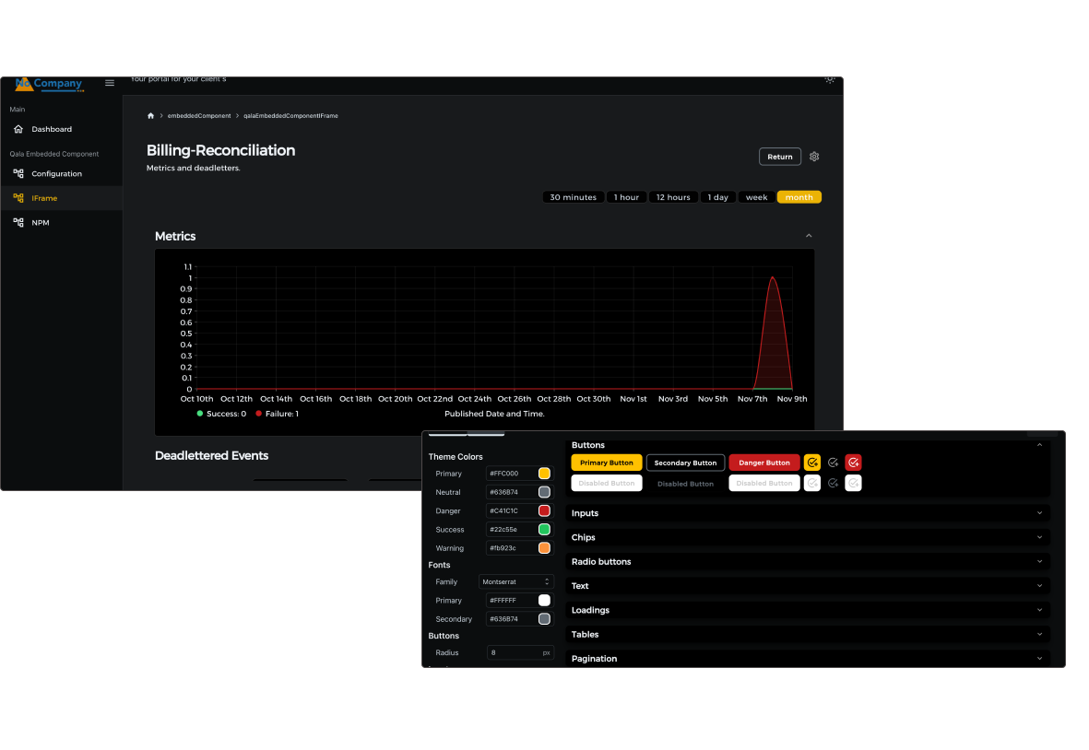Collapse the Metrics section chevron

[809, 236]
